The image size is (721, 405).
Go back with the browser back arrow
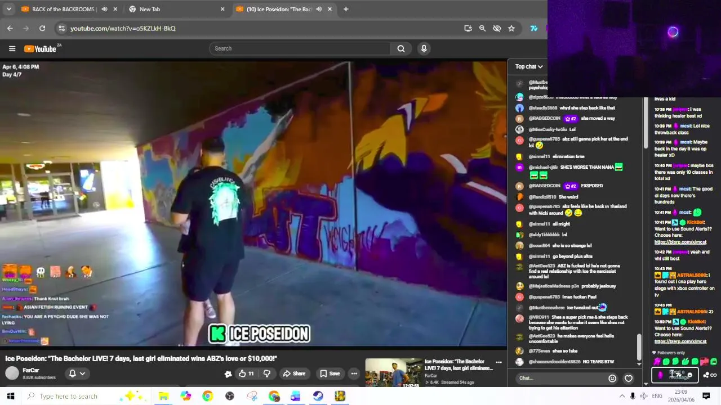(x=10, y=28)
